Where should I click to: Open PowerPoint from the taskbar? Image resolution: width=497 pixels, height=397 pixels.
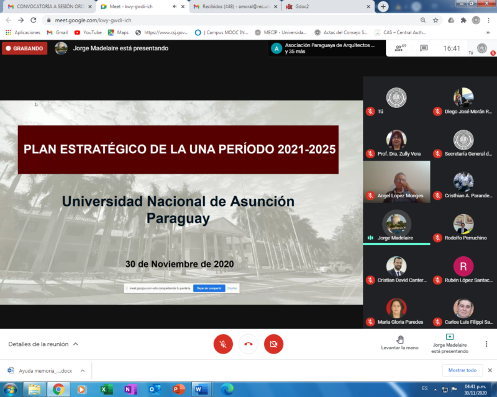[x=178, y=390]
